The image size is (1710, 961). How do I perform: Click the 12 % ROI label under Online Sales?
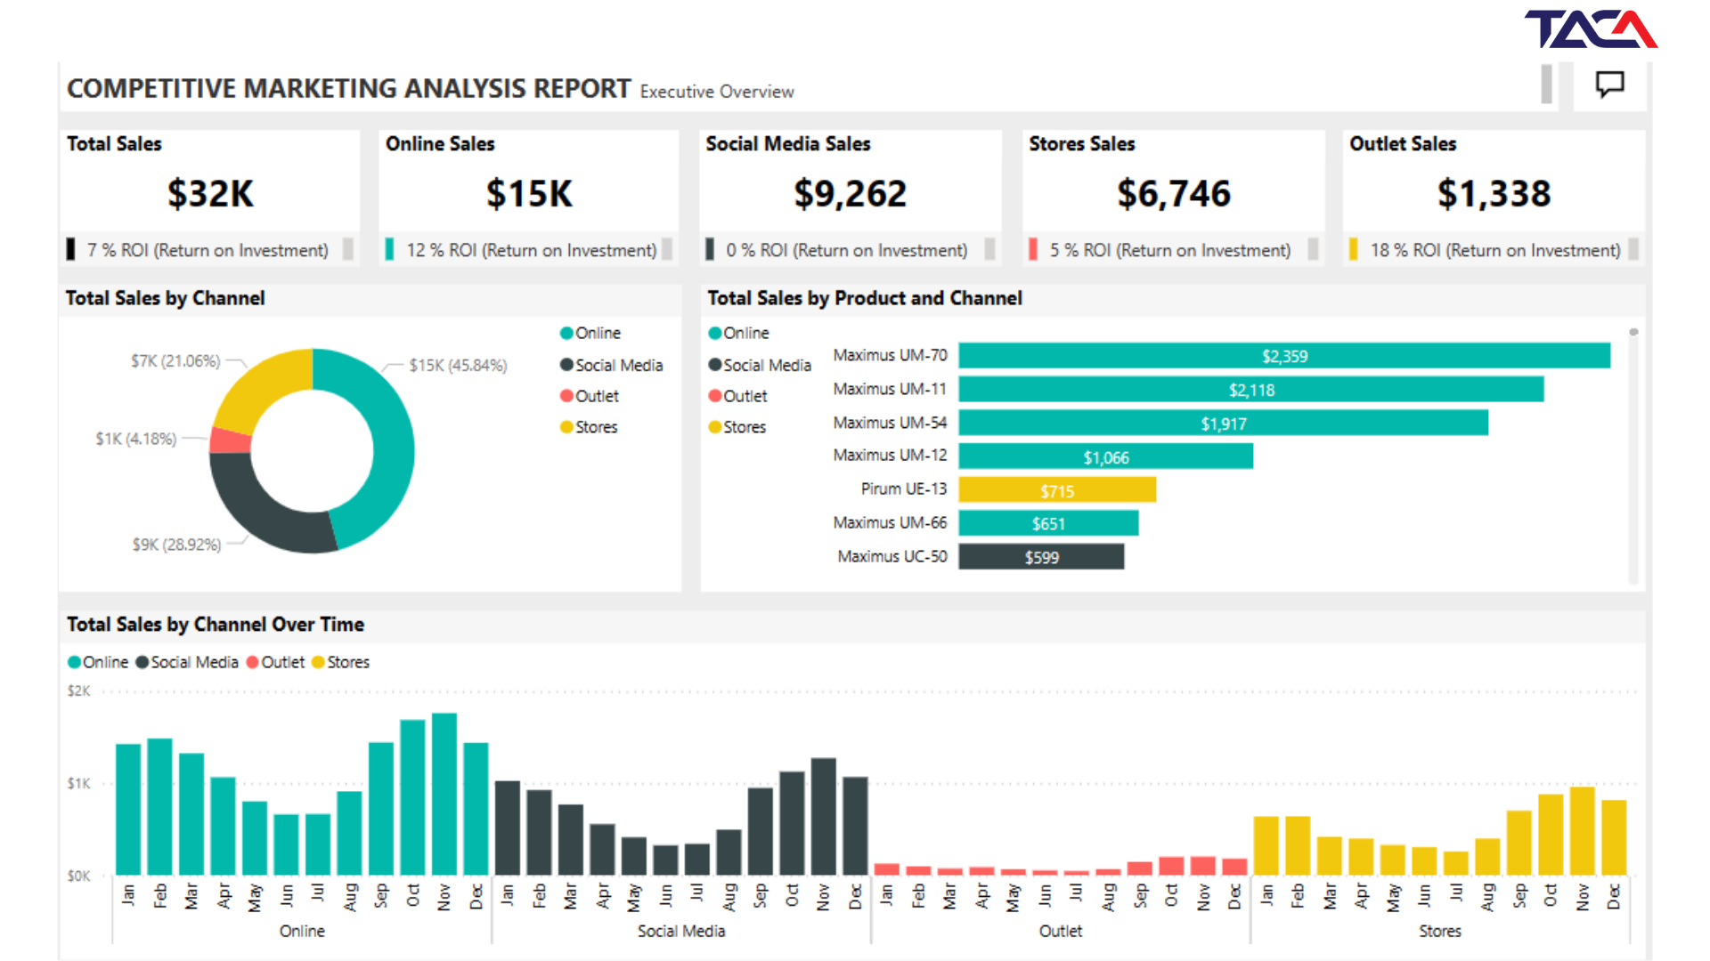pyautogui.click(x=532, y=251)
